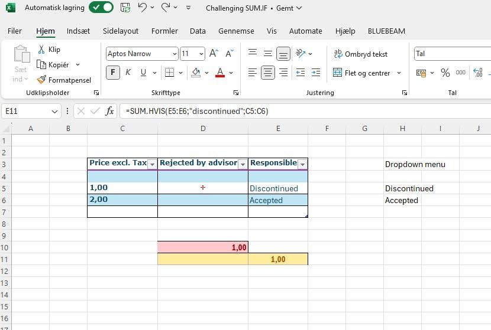Open the Justering dialog launcher
This screenshot has height=330, width=491.
[x=404, y=93]
